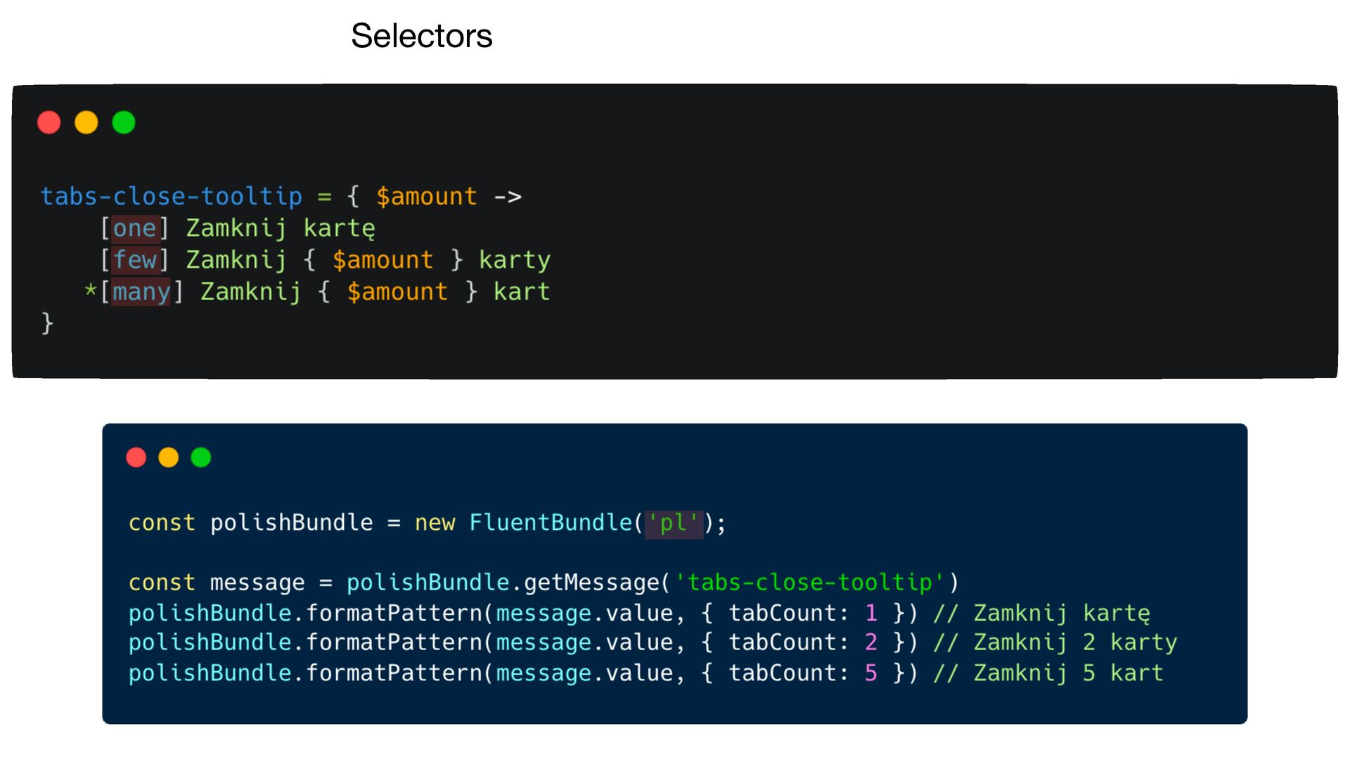Select the highlighted 'one' selector keyword
Viewport: 1350px width, 759px height.
point(134,228)
